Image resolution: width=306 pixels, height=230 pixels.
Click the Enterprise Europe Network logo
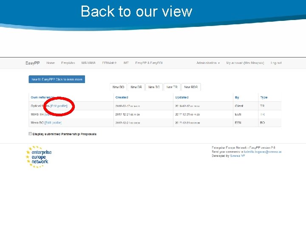(39, 157)
